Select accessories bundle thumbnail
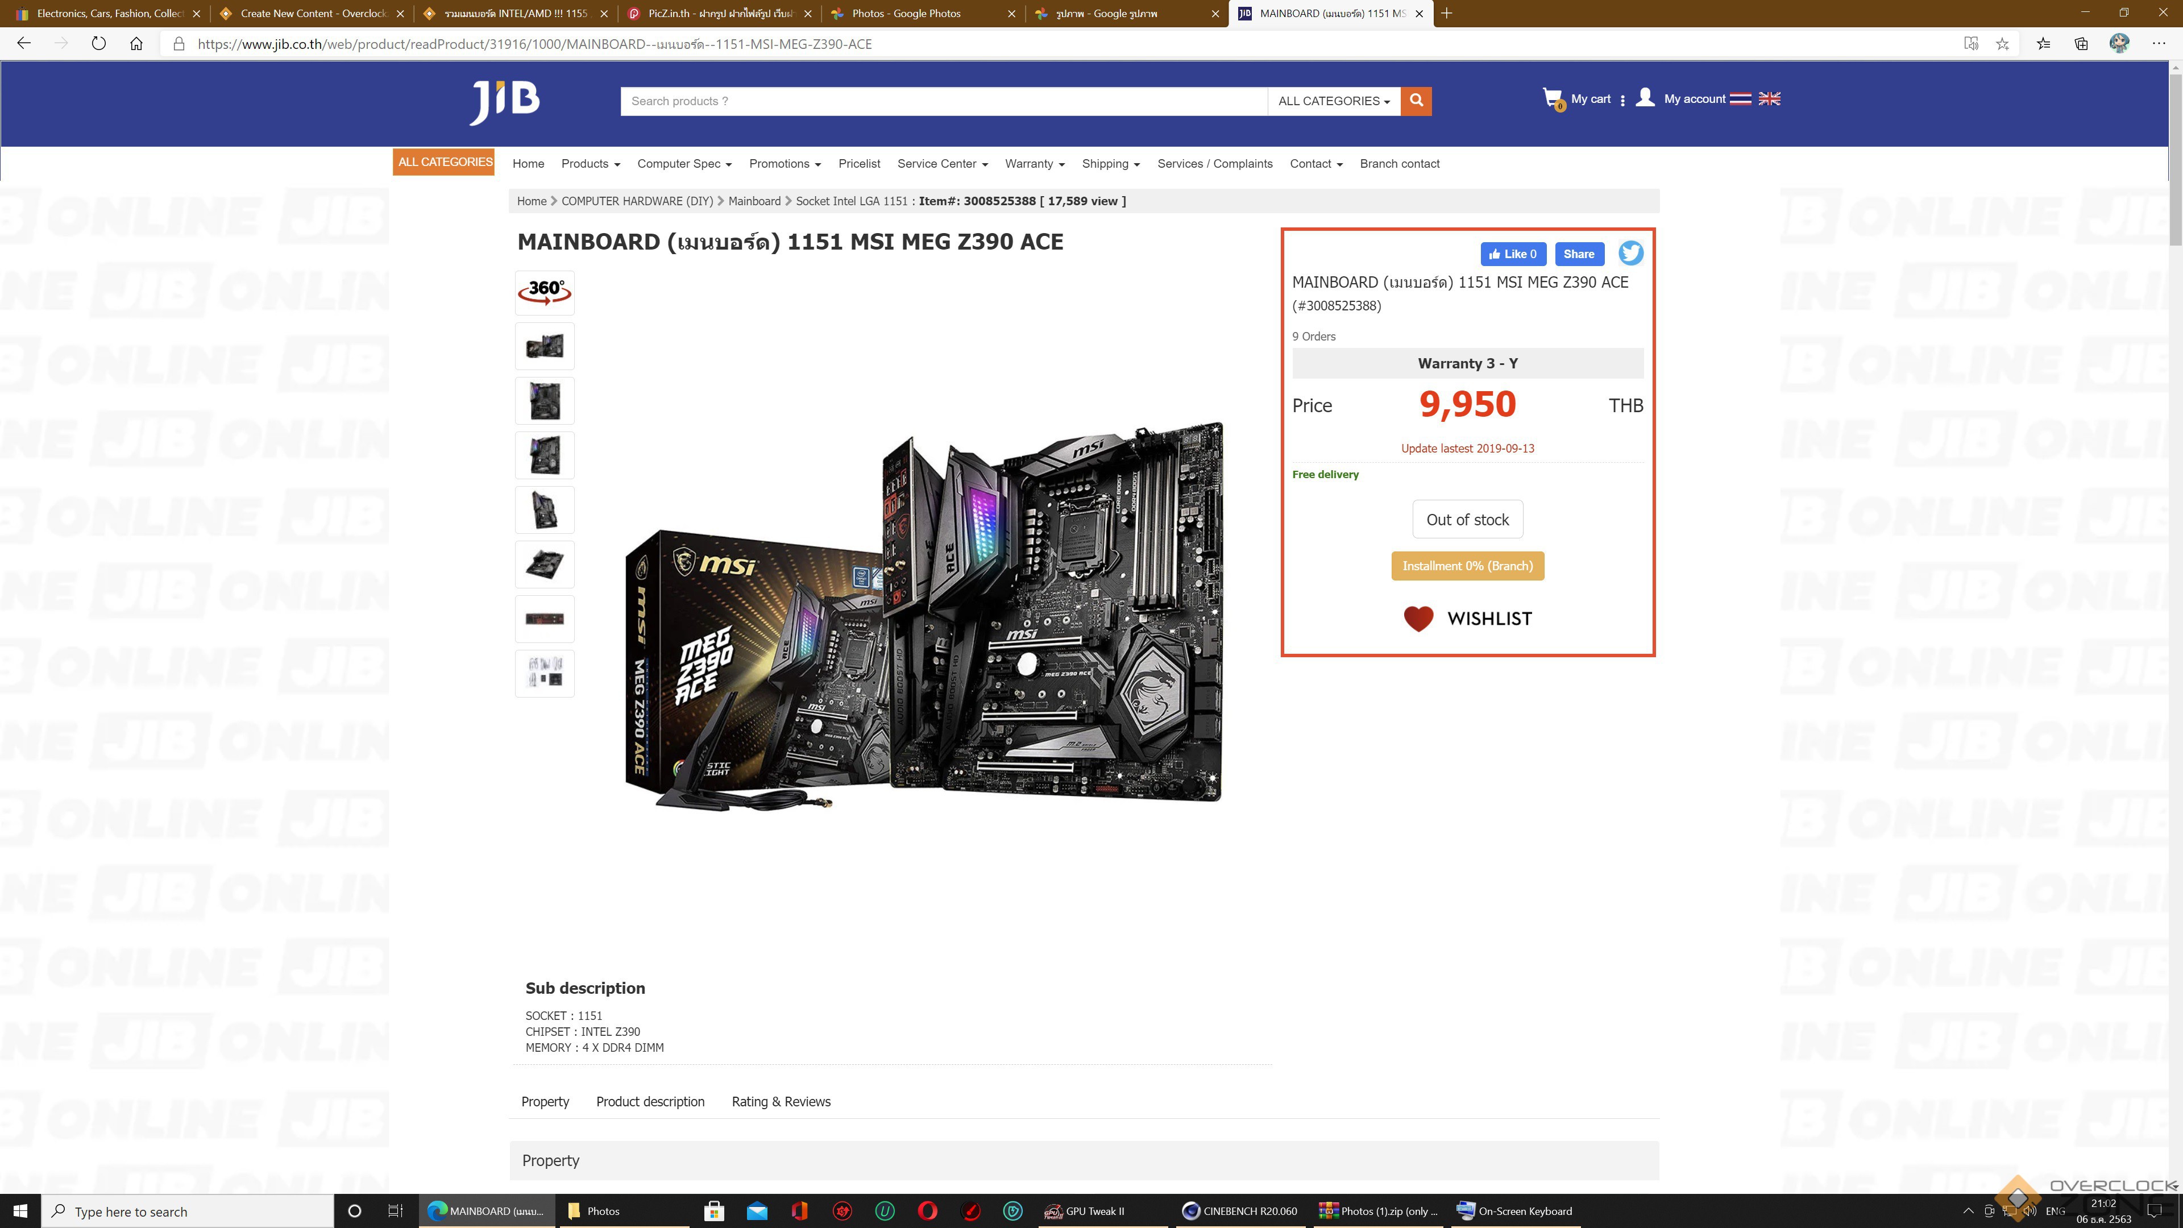Viewport: 2183px width, 1228px height. tap(545, 673)
